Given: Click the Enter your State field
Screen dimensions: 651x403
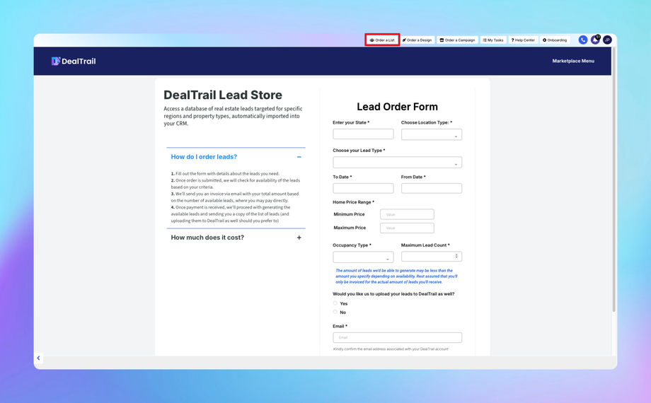Looking at the screenshot, I should point(363,134).
